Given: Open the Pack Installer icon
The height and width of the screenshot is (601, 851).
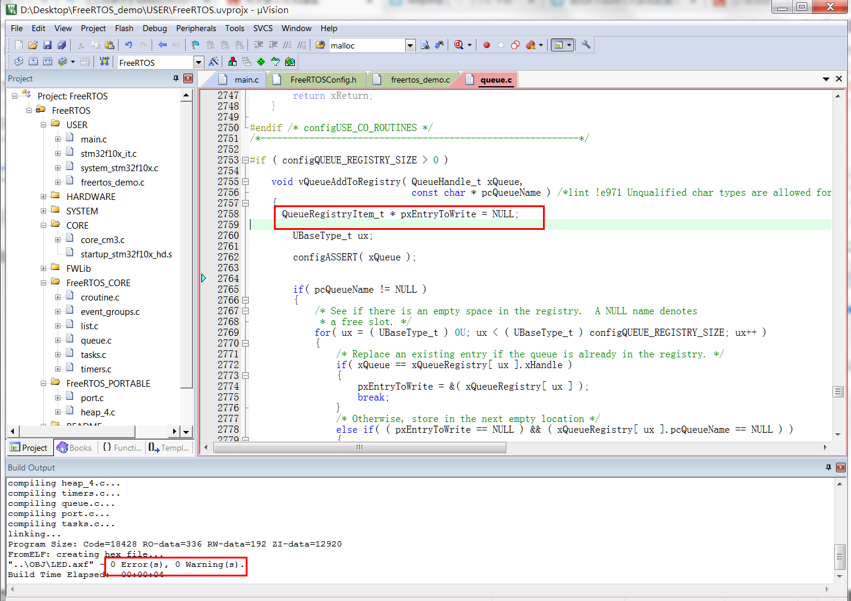Looking at the screenshot, I should 290,62.
